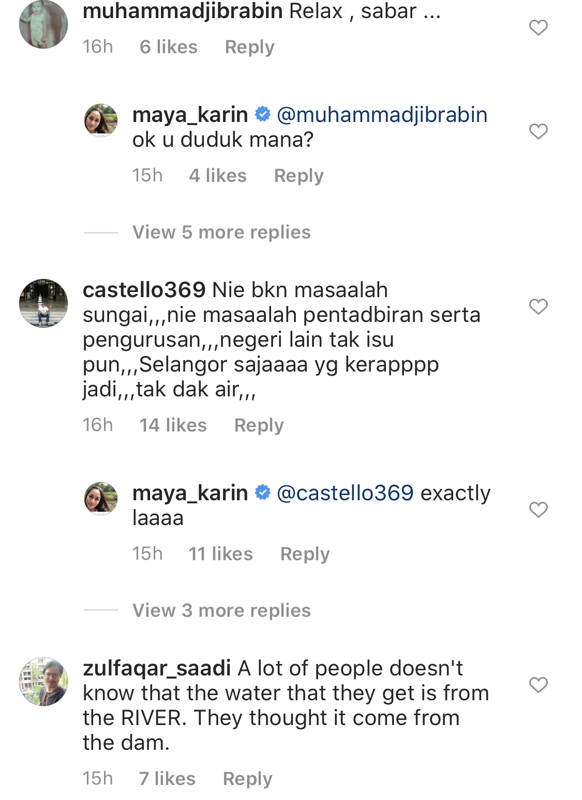This screenshot has width=582, height=800.
Task: Open the @castello369 mention link
Action: click(345, 493)
